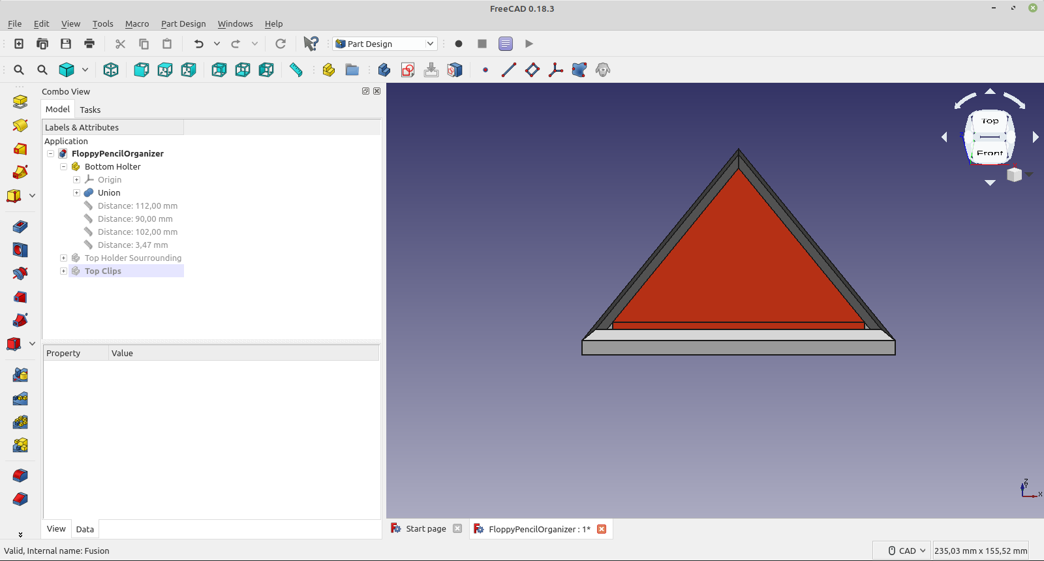Start macro recording with the dot button
The width and height of the screenshot is (1044, 561).
pos(459,44)
